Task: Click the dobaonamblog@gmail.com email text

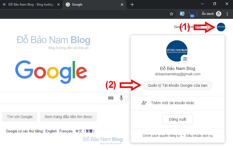Action: tap(178, 74)
